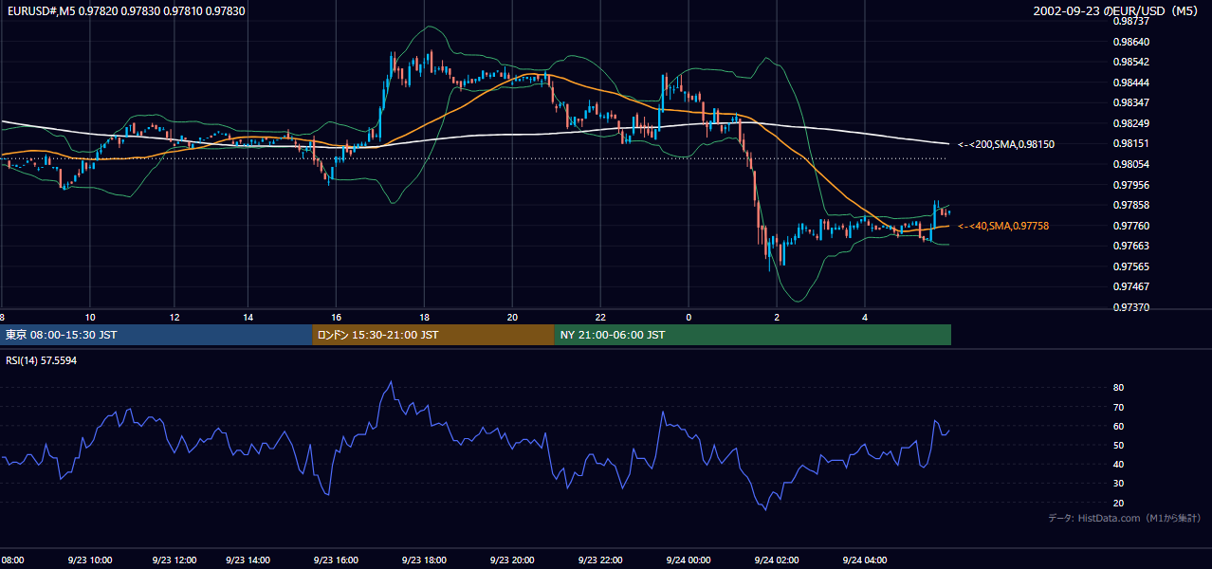Click RSI scale level 30
Viewport: 1212px width, 569px height.
(1118, 483)
